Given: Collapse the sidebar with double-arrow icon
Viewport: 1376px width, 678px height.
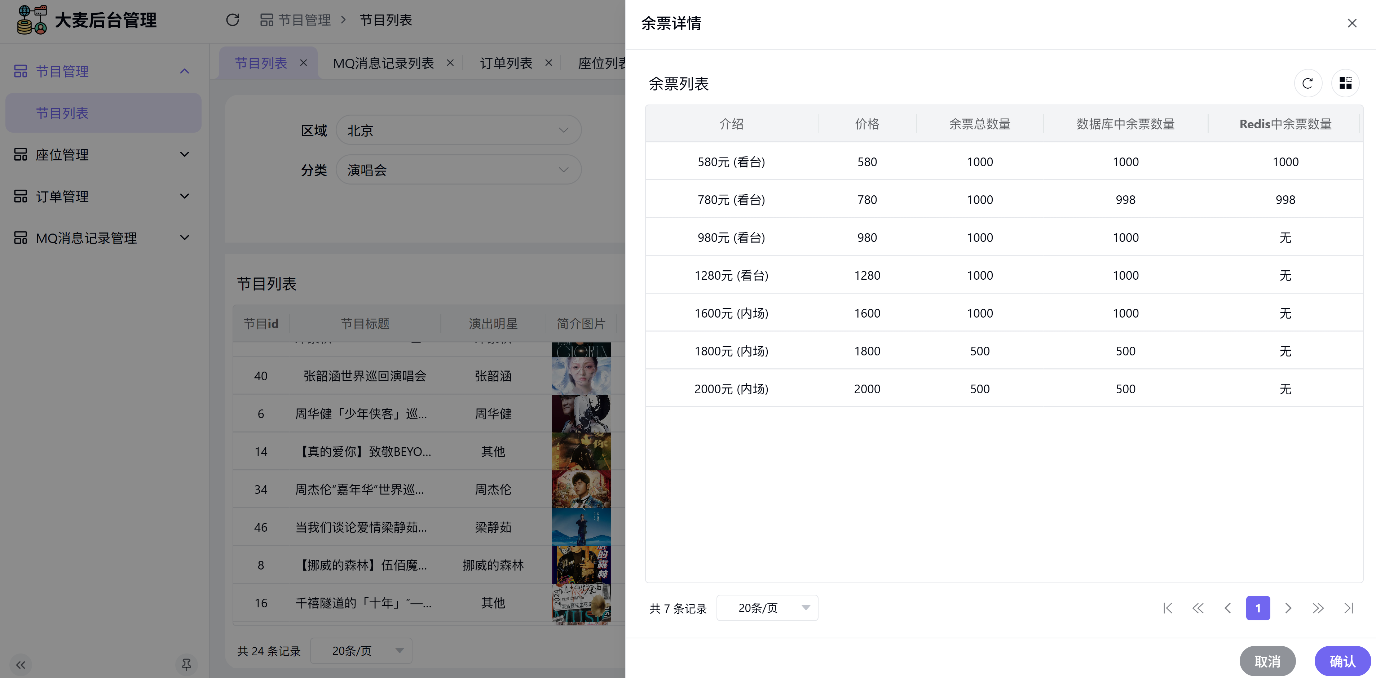Looking at the screenshot, I should 20,665.
